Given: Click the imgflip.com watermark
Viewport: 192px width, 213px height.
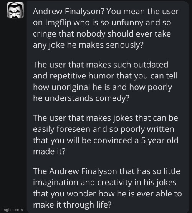Looking at the screenshot, I should coord(12,210).
